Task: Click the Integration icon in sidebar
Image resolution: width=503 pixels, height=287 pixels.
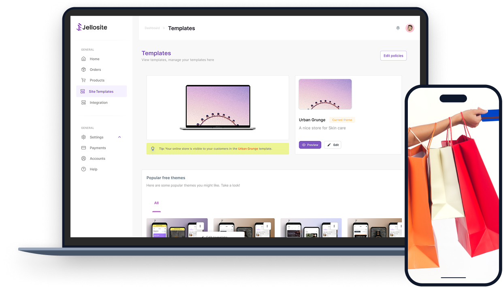Action: tap(83, 103)
